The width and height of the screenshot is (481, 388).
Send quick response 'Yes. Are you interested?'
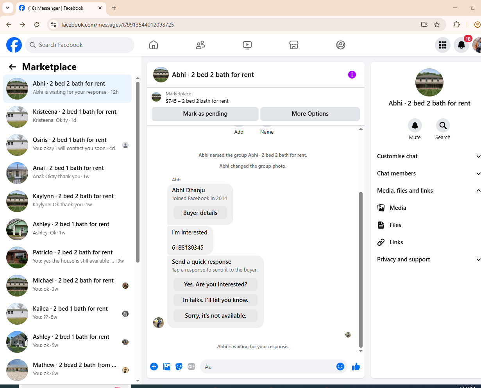tap(216, 284)
